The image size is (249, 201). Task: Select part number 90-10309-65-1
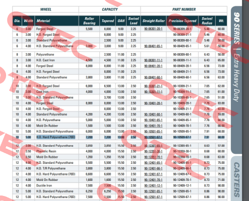pos(182,97)
